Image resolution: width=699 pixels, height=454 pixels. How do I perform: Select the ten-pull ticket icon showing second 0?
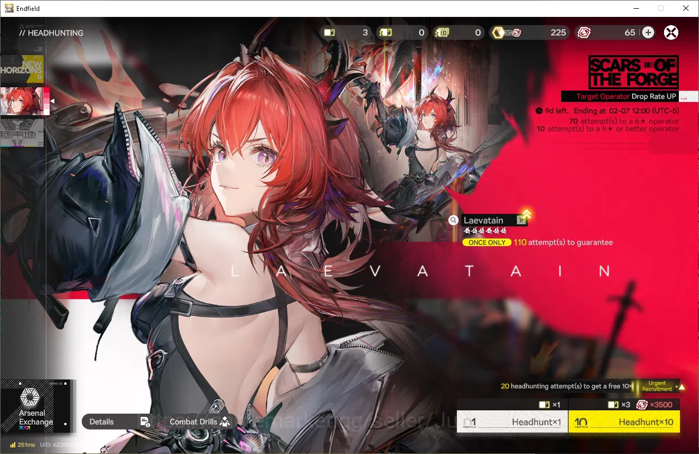[x=442, y=33]
